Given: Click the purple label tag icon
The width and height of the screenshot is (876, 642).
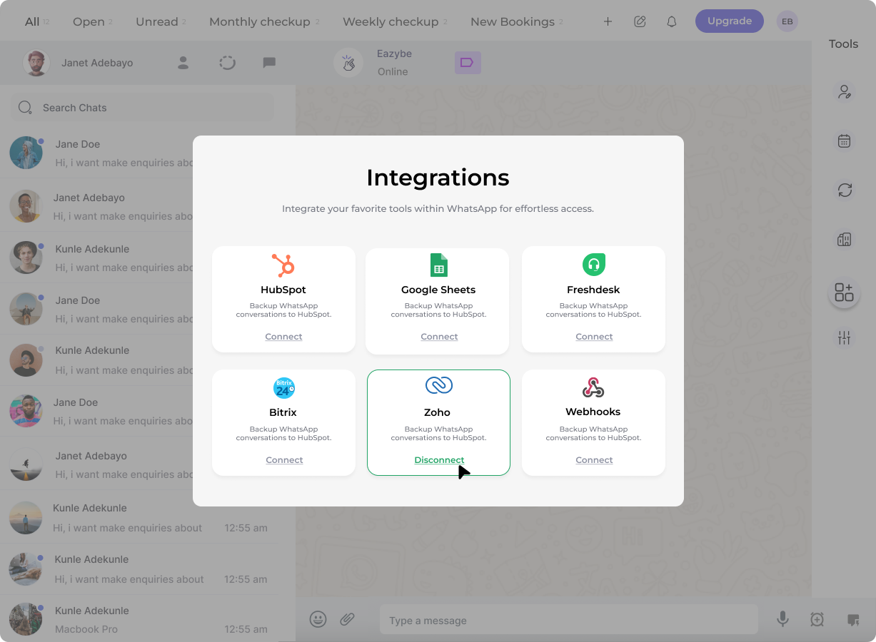Looking at the screenshot, I should coord(468,63).
